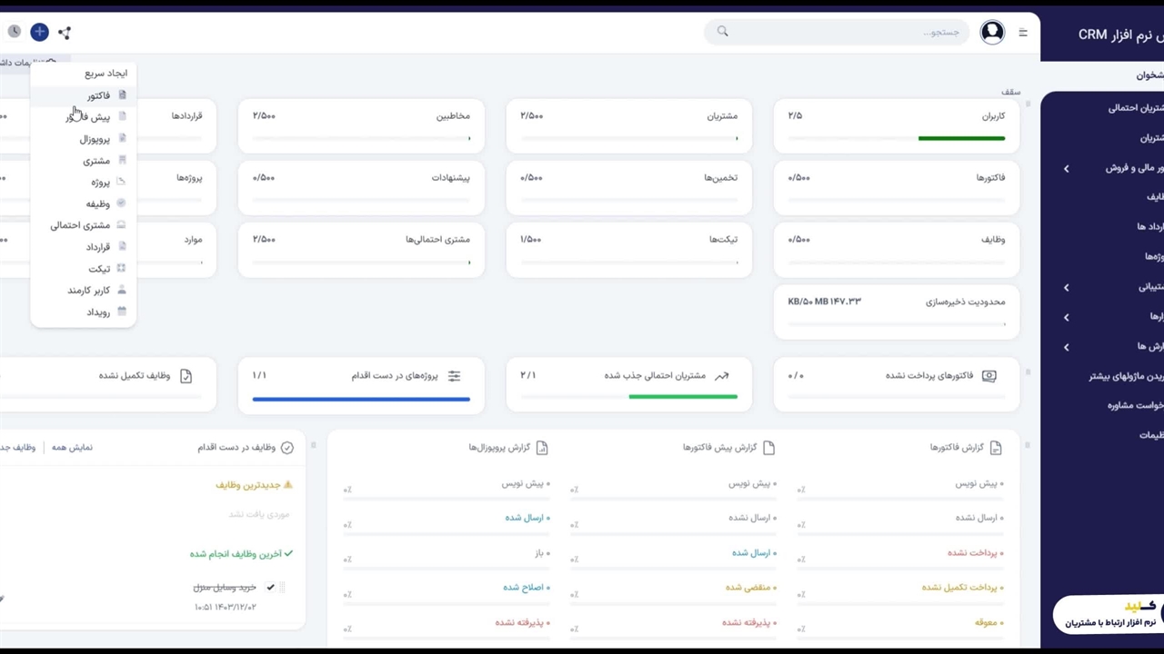The width and height of the screenshot is (1164, 654).
Task: Click the share network icon in header
Action: pyautogui.click(x=65, y=33)
